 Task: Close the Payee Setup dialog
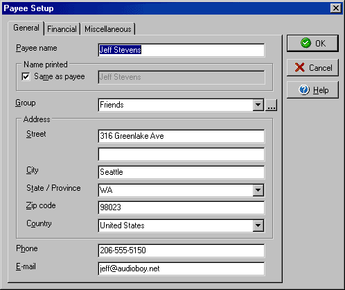pyautogui.click(x=336, y=8)
